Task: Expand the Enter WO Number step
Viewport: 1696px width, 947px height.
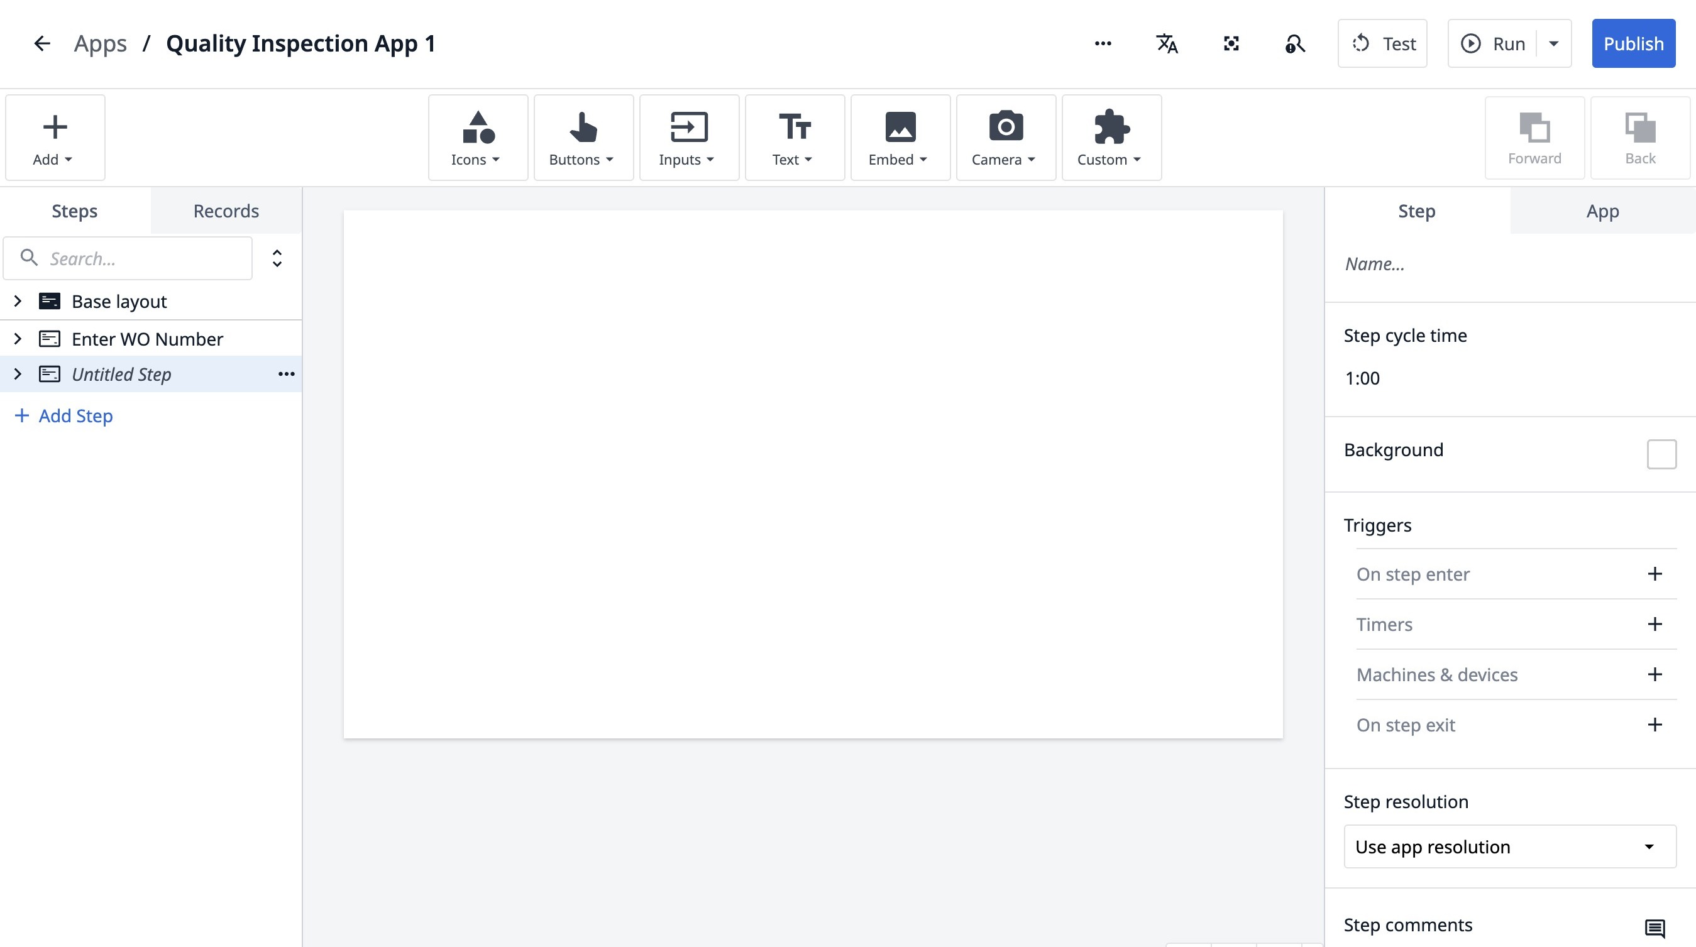Action: [x=18, y=339]
